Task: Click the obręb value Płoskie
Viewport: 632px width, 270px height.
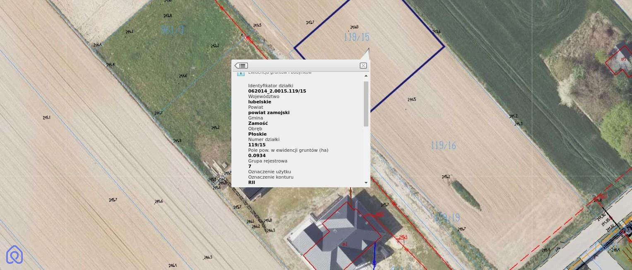Action: tap(257, 134)
